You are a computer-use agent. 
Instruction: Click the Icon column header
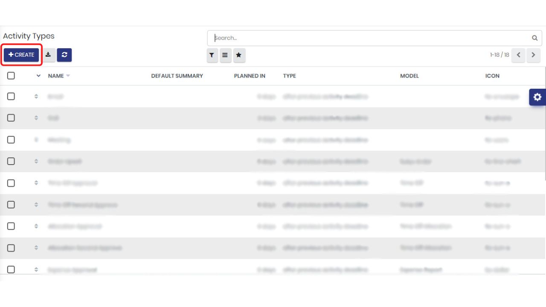coord(492,76)
